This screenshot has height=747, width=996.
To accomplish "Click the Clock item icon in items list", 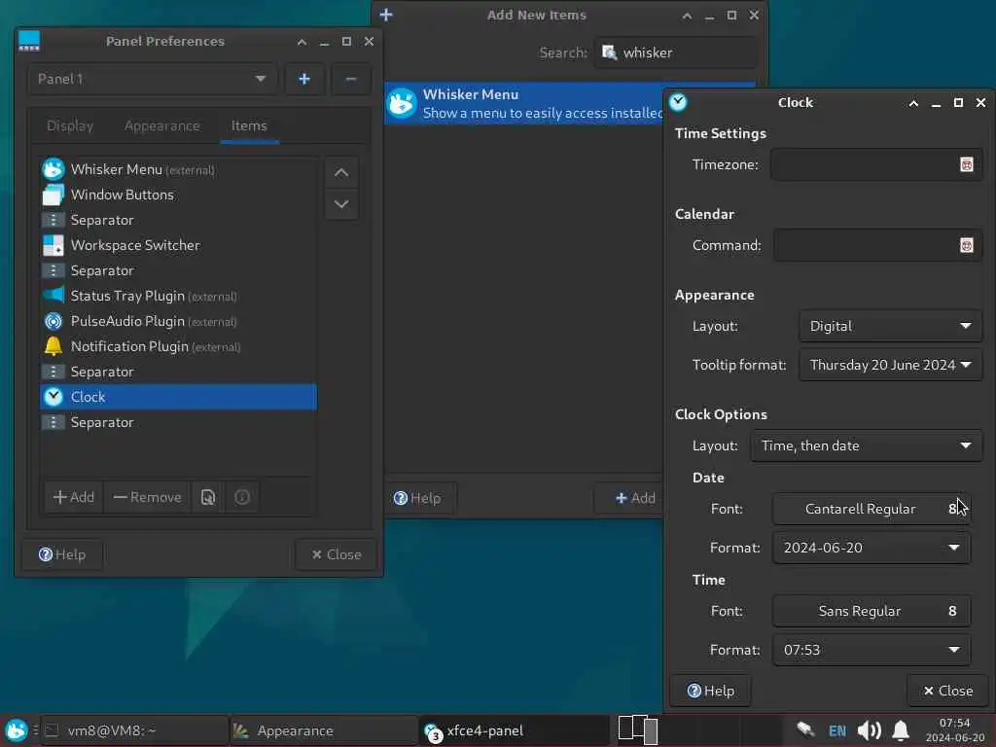I will (53, 397).
